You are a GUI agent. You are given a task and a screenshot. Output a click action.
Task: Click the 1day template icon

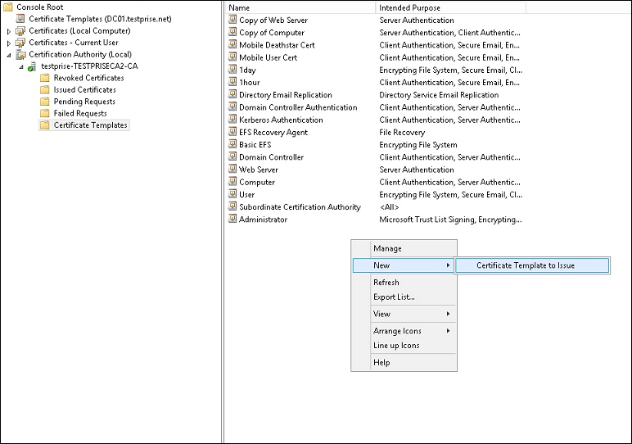click(232, 70)
